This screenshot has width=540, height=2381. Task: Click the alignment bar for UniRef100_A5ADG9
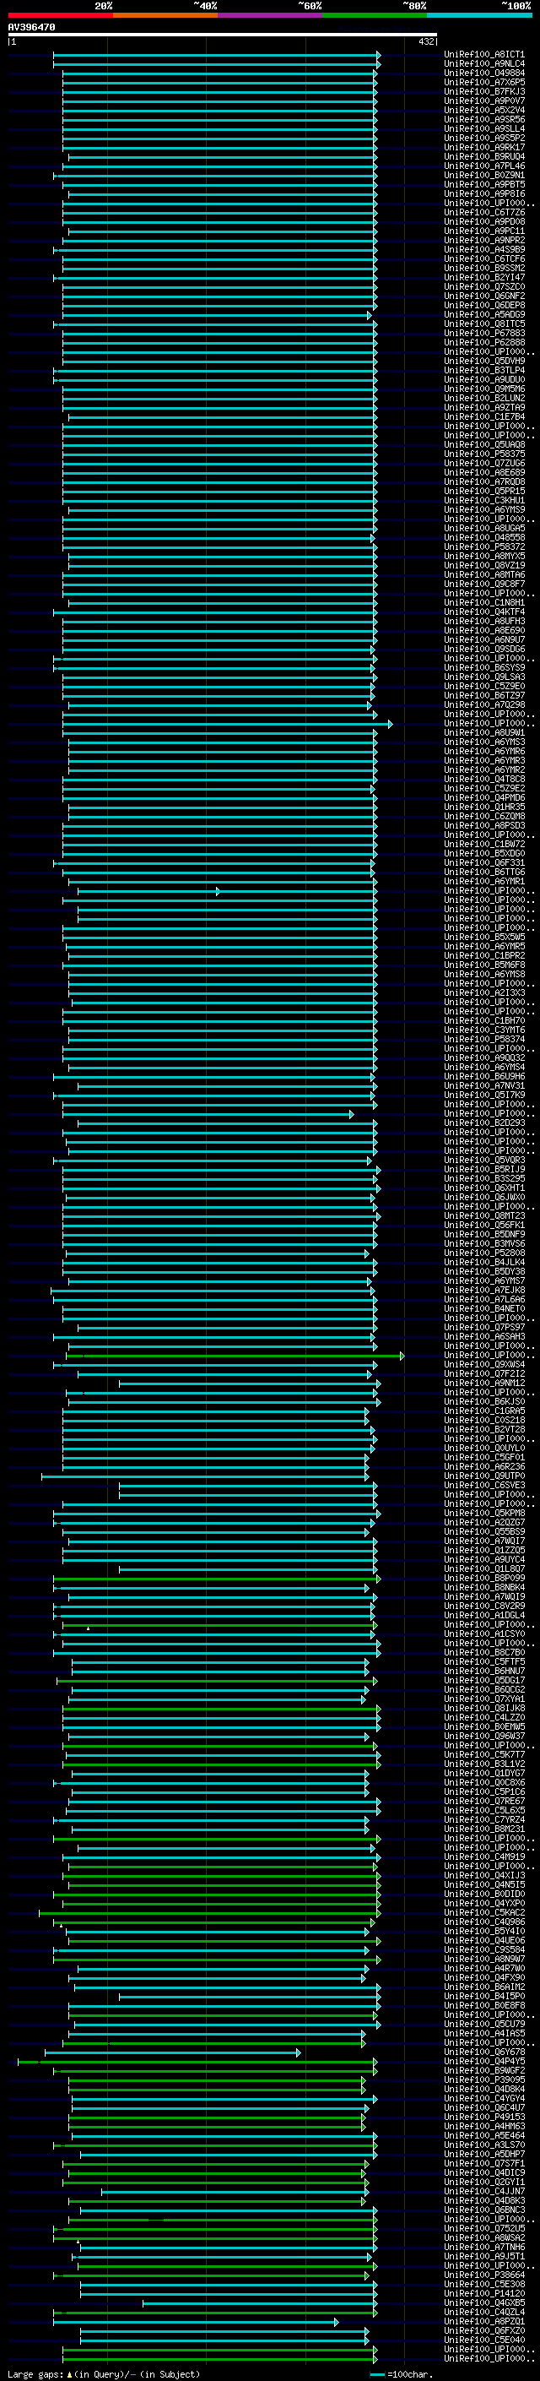pyautogui.click(x=217, y=315)
